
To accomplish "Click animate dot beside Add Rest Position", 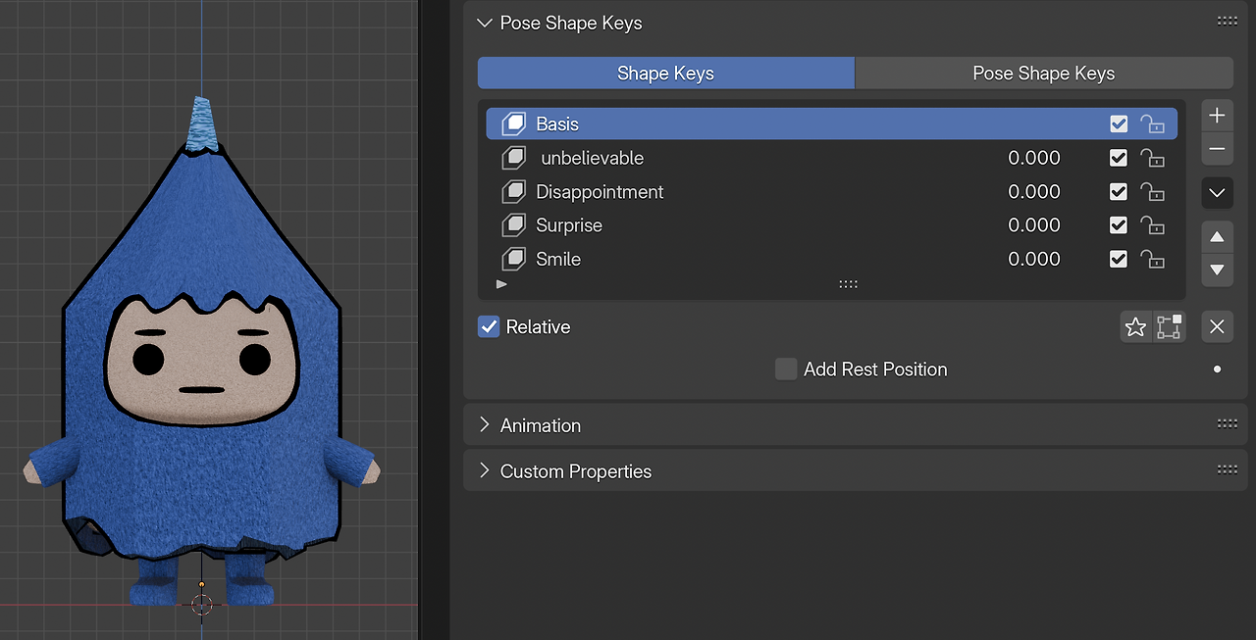I will (1218, 369).
